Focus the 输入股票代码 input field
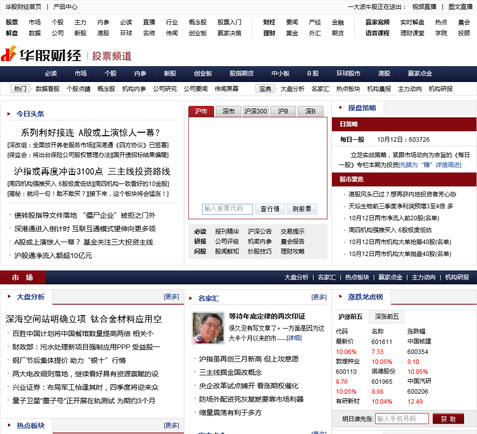This screenshot has height=434, width=477. (228, 209)
